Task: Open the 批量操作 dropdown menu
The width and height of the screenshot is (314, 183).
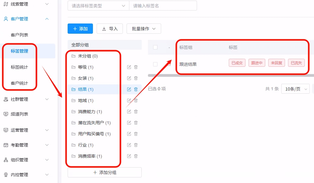Action: (x=144, y=29)
